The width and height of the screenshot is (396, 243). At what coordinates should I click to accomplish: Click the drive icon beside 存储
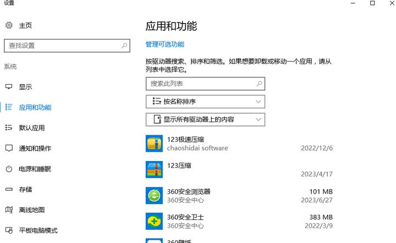click(9, 189)
